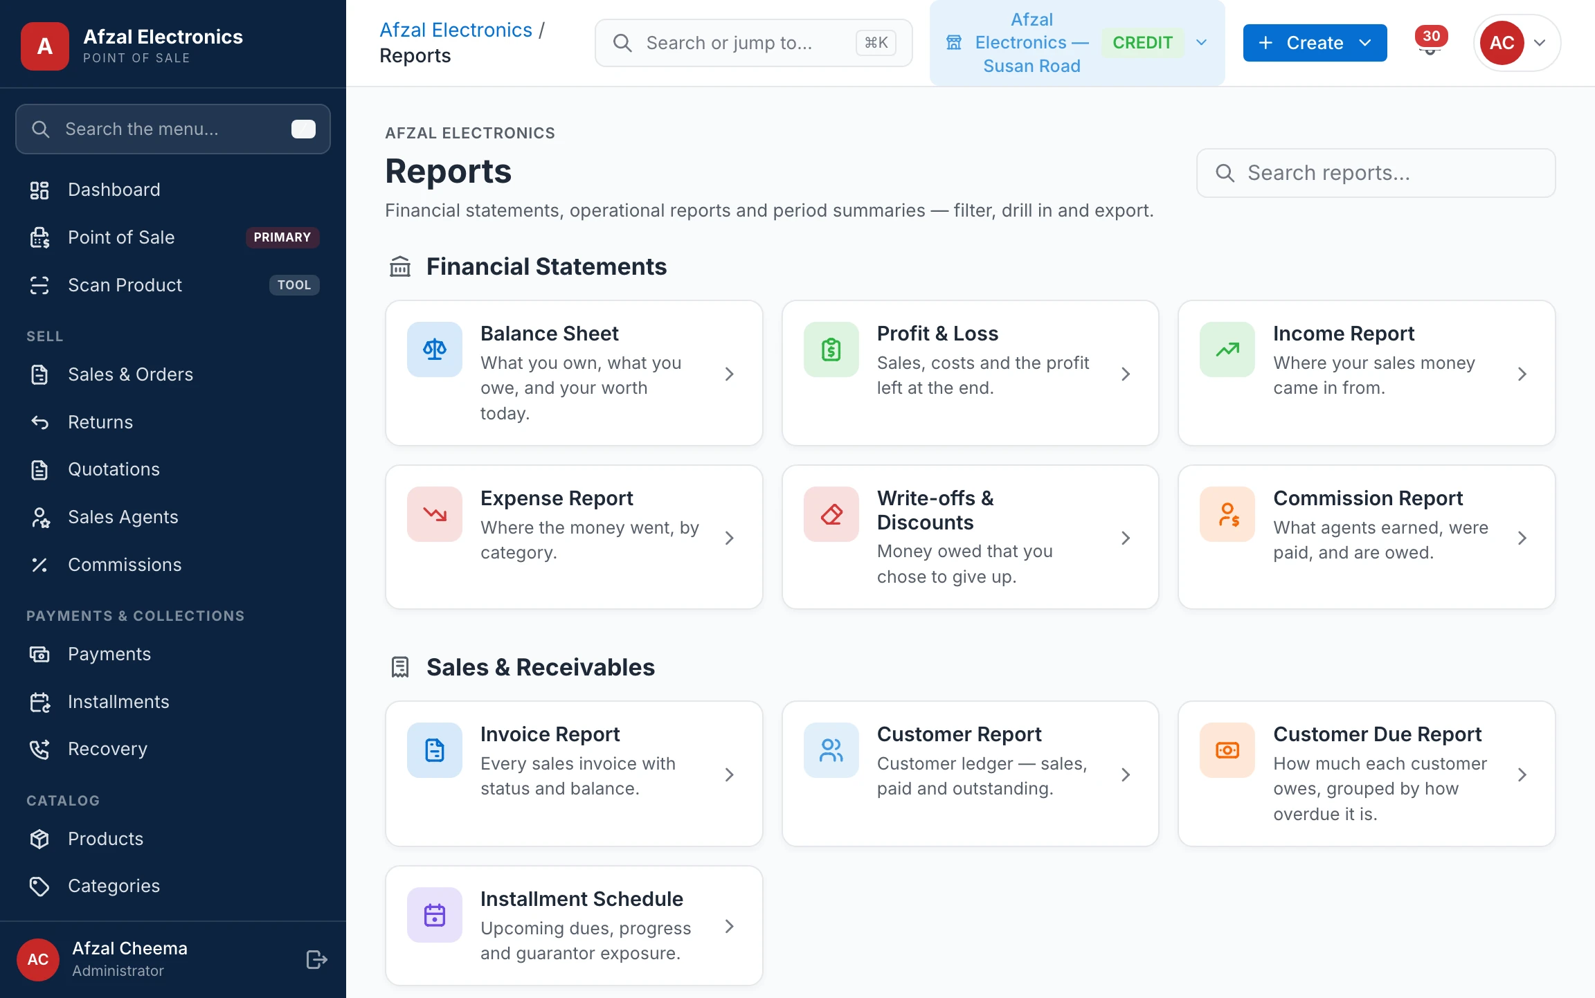Click the Afzal Cheema name in footer
The width and height of the screenshot is (1595, 998).
pyautogui.click(x=129, y=948)
